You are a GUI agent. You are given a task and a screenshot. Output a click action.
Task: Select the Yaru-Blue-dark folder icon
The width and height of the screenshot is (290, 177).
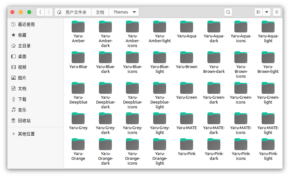(105, 57)
